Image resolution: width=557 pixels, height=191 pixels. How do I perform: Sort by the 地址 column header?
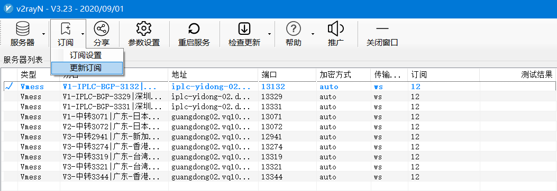213,74
